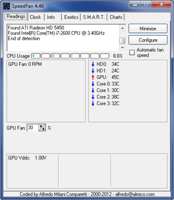
Task: Click the Configure button
Action: (x=148, y=40)
